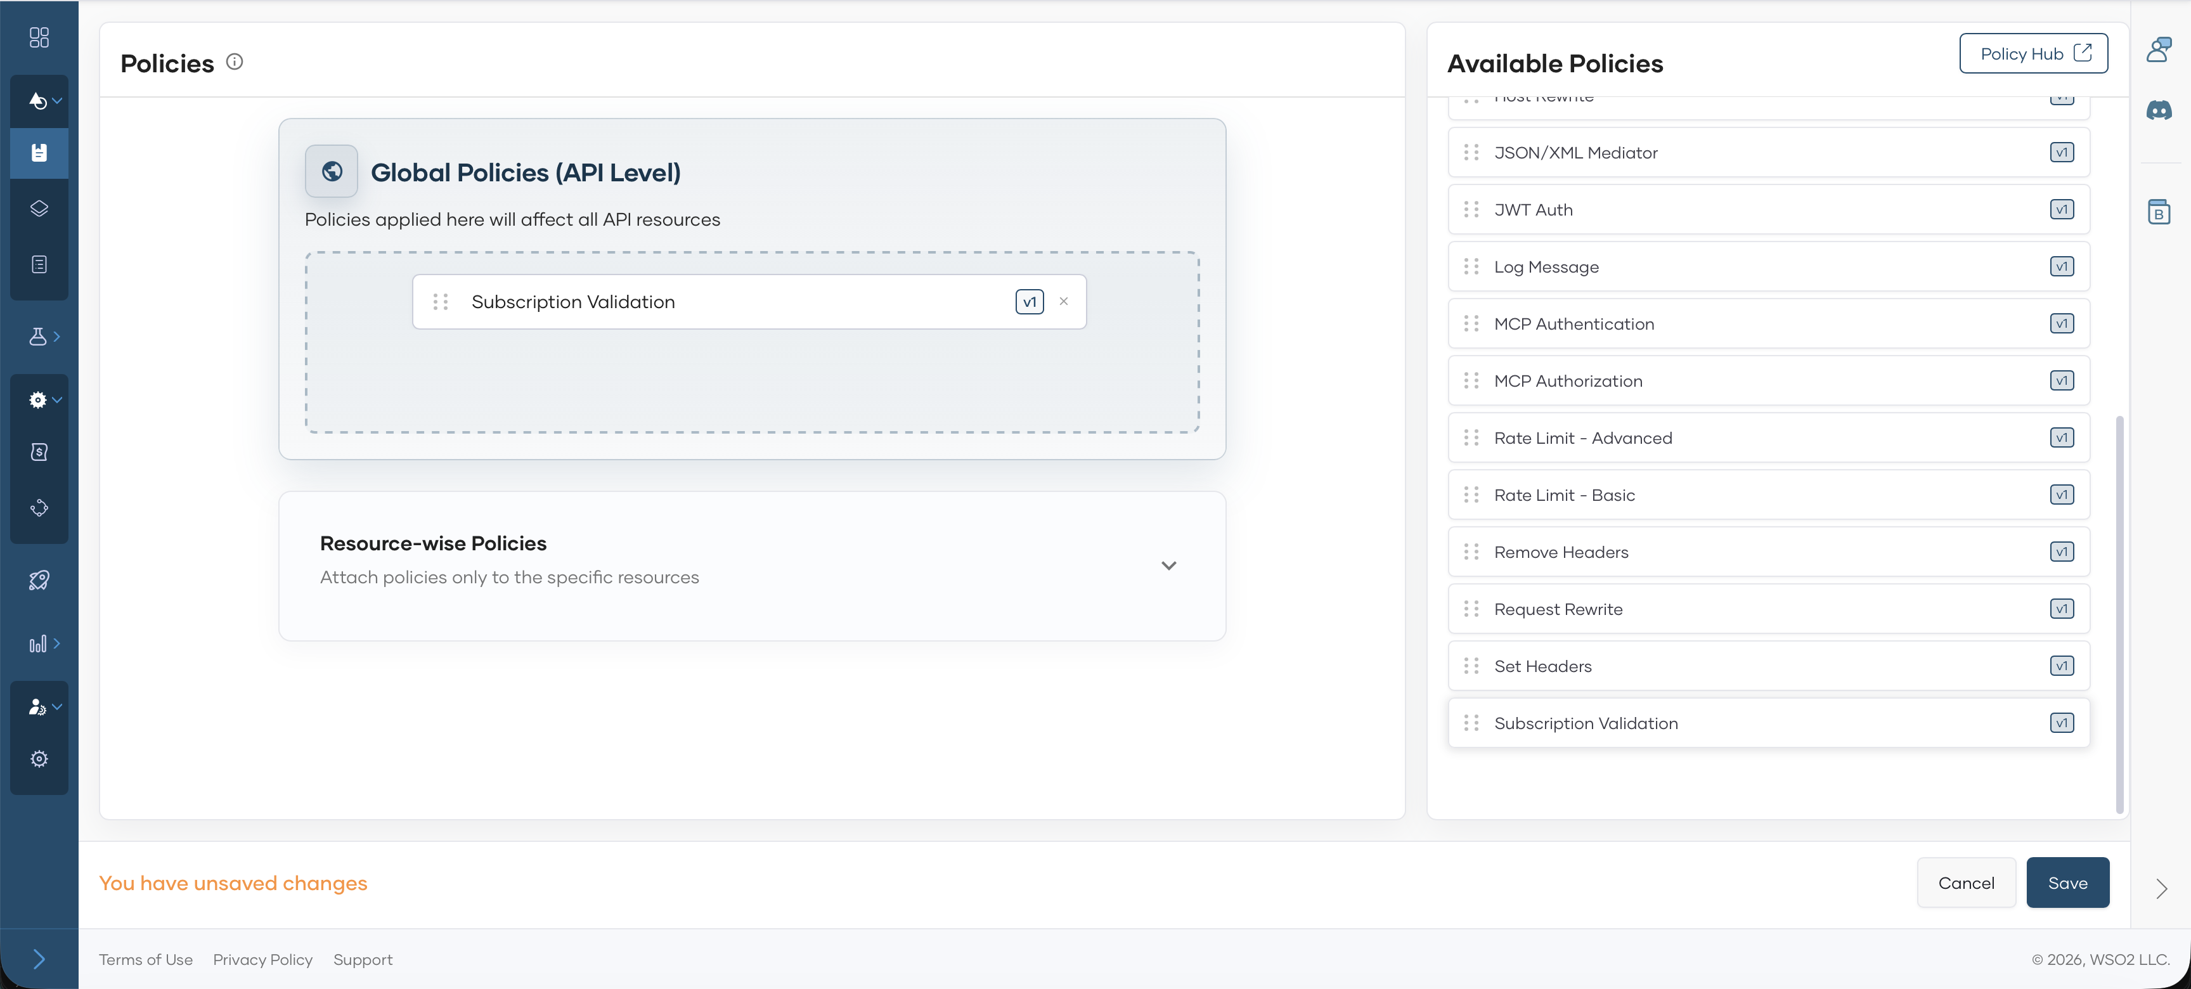Click the Available Policies vertical scrollbar
Screen dimensions: 2191x989
coord(2119,612)
